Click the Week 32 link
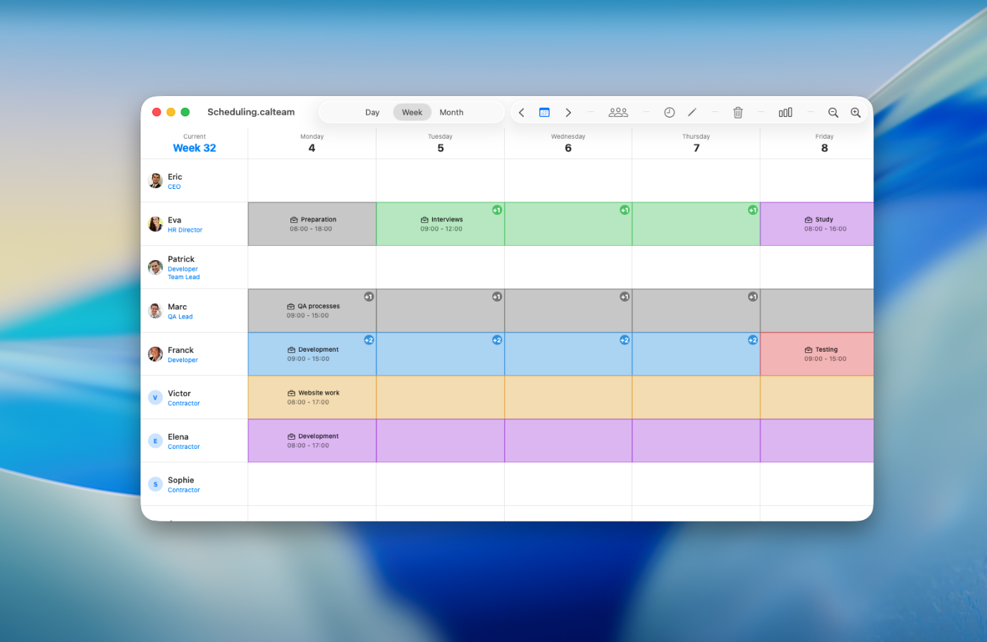Image resolution: width=987 pixels, height=642 pixels. coord(195,148)
